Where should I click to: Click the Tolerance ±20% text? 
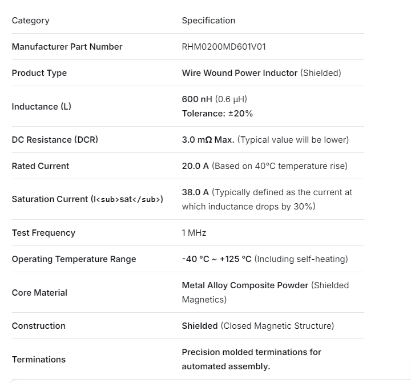click(x=217, y=114)
